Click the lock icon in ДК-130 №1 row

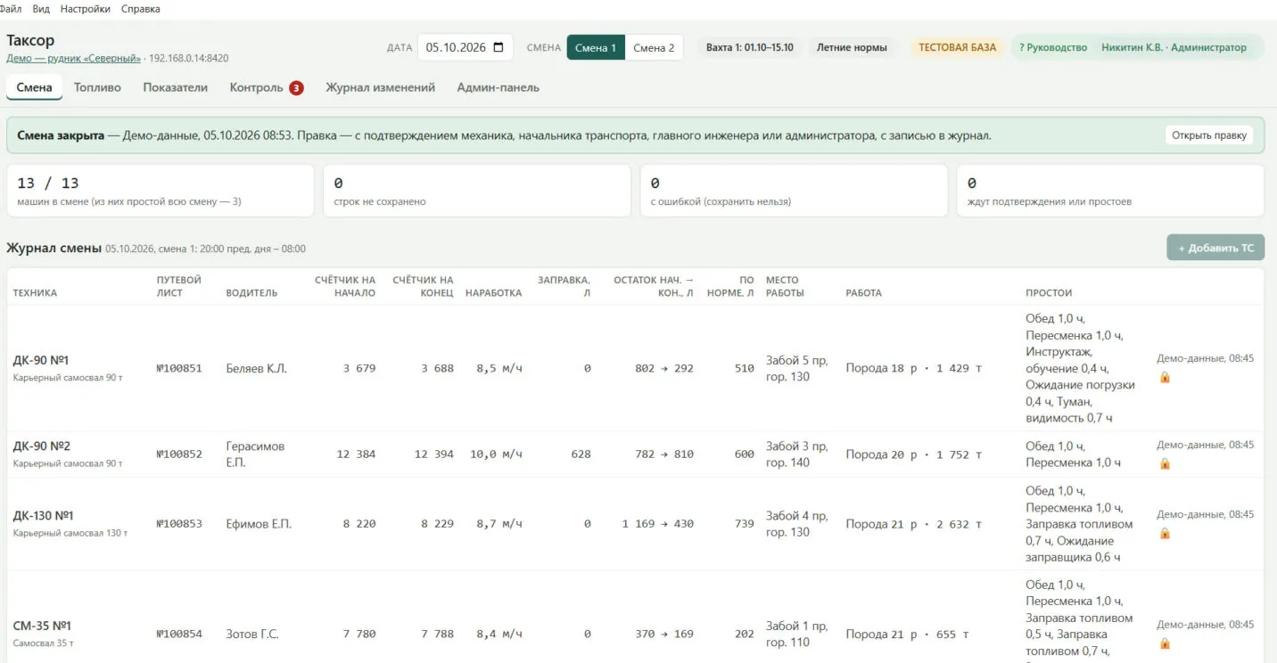(1165, 533)
